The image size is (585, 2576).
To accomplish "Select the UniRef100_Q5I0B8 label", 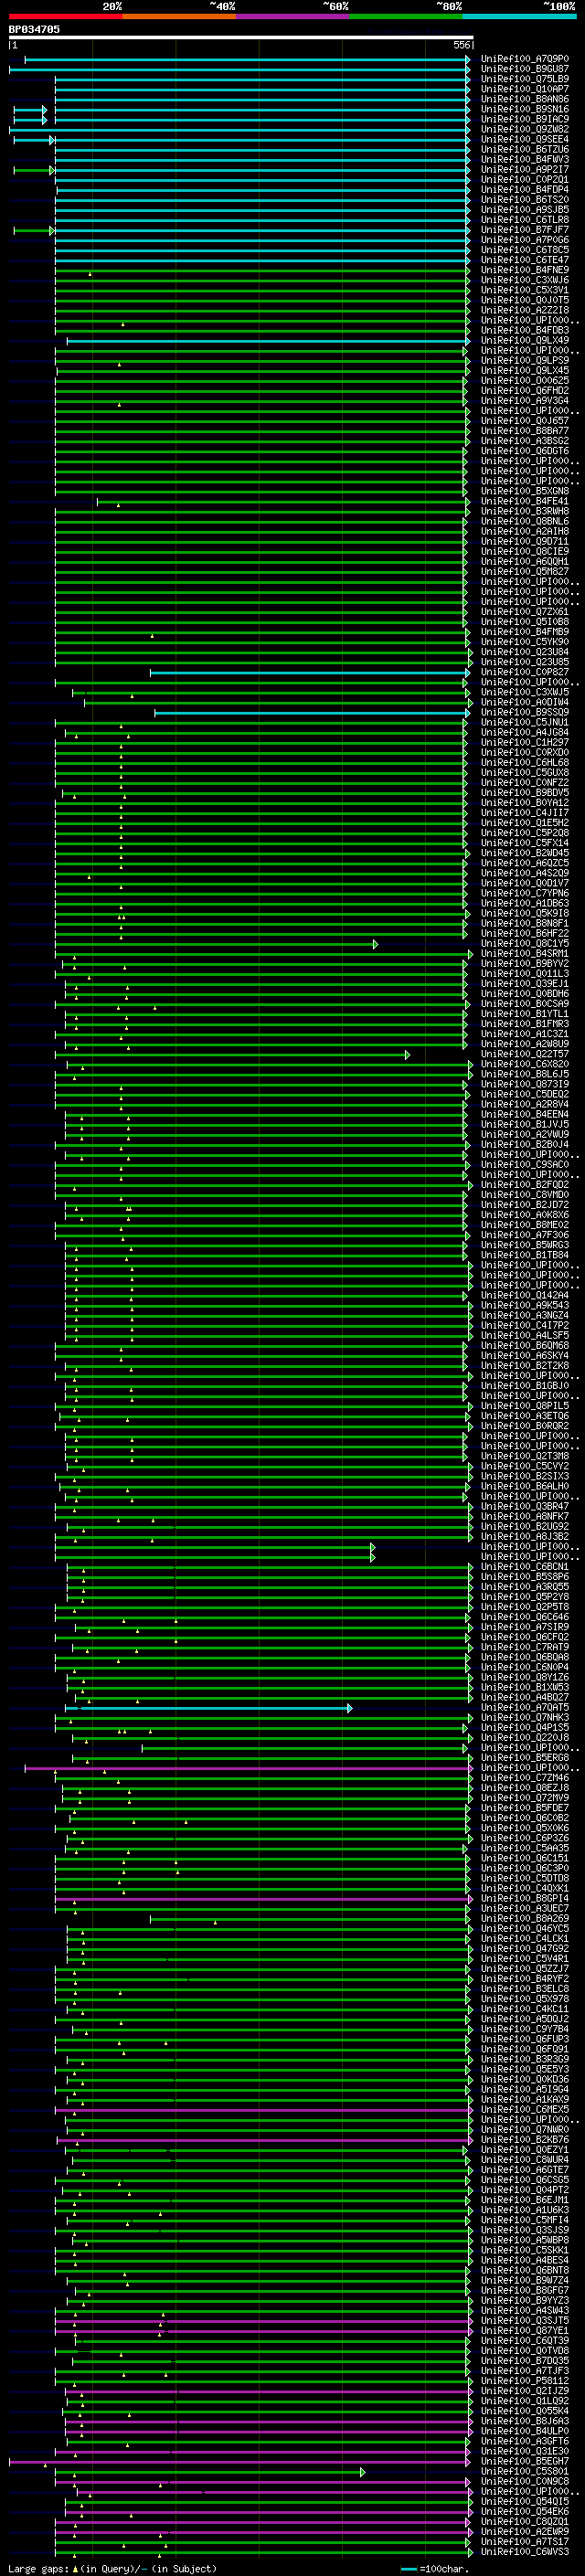I will 524,622.
